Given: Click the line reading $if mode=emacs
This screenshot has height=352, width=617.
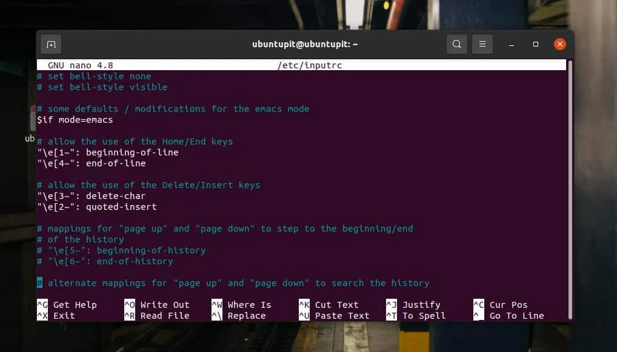Looking at the screenshot, I should [x=75, y=119].
